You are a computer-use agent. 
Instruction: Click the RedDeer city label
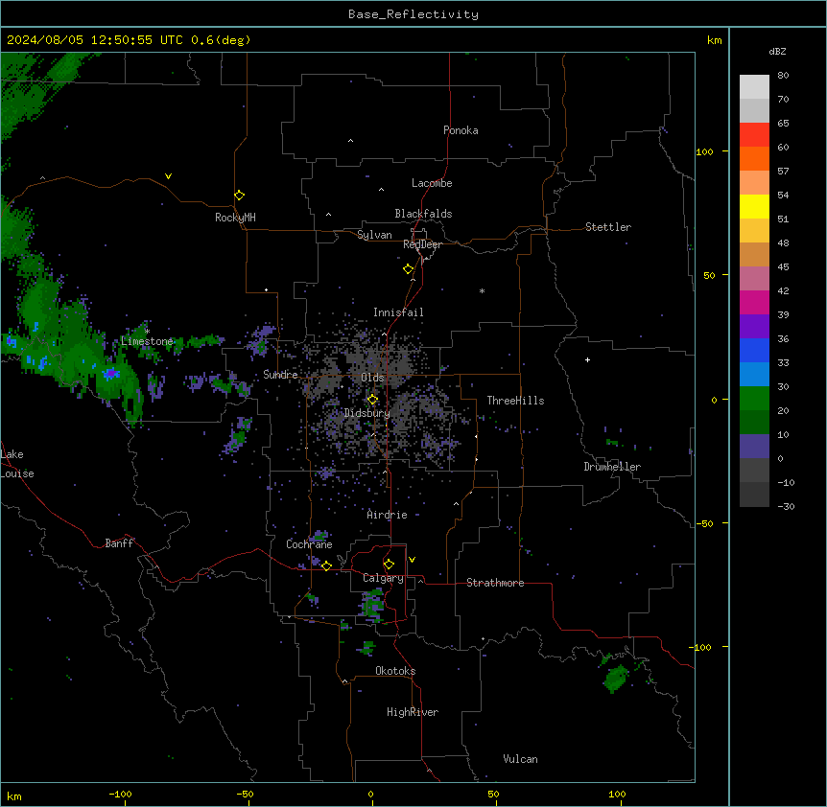point(423,244)
